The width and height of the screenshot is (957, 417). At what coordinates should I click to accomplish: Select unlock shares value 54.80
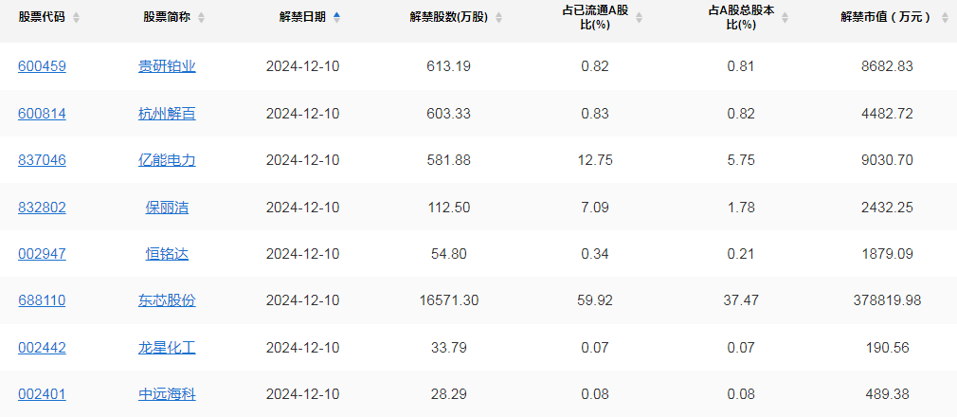coord(448,254)
